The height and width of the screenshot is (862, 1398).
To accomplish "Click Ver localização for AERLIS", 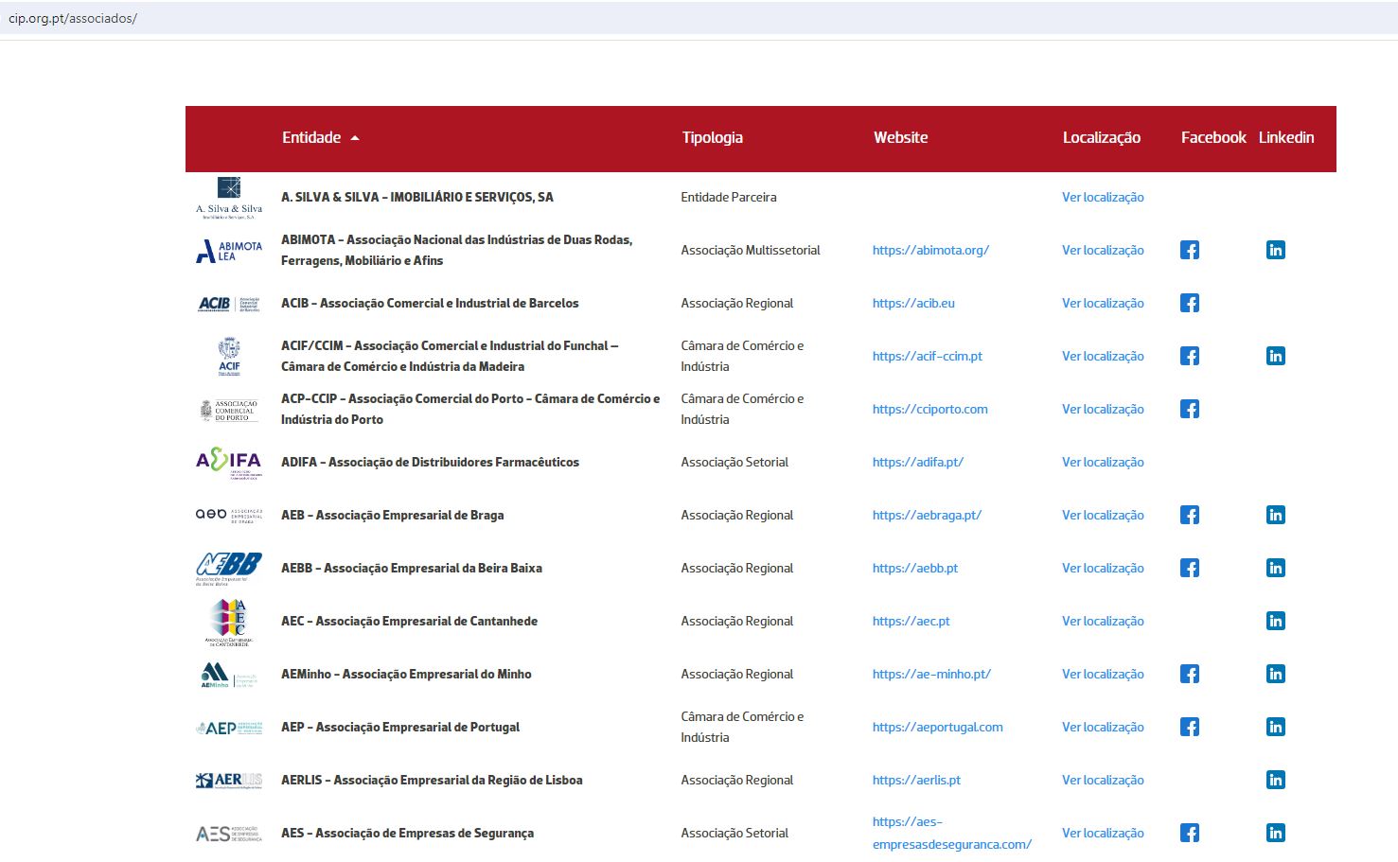I will tap(1103, 780).
